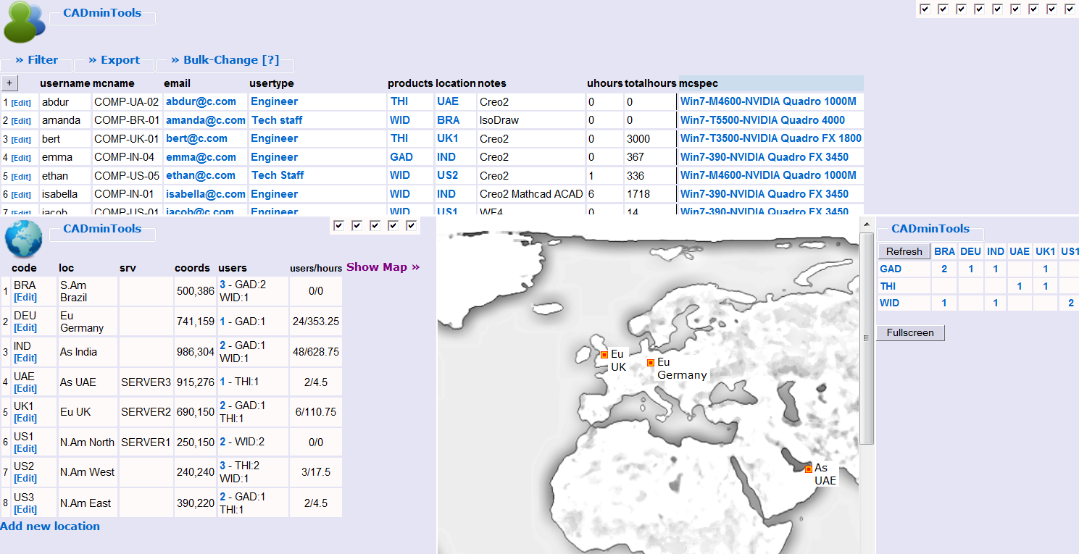Viewport: 1079px width, 554px height.
Task: Select the As UAE marker on the map
Action: point(808,469)
